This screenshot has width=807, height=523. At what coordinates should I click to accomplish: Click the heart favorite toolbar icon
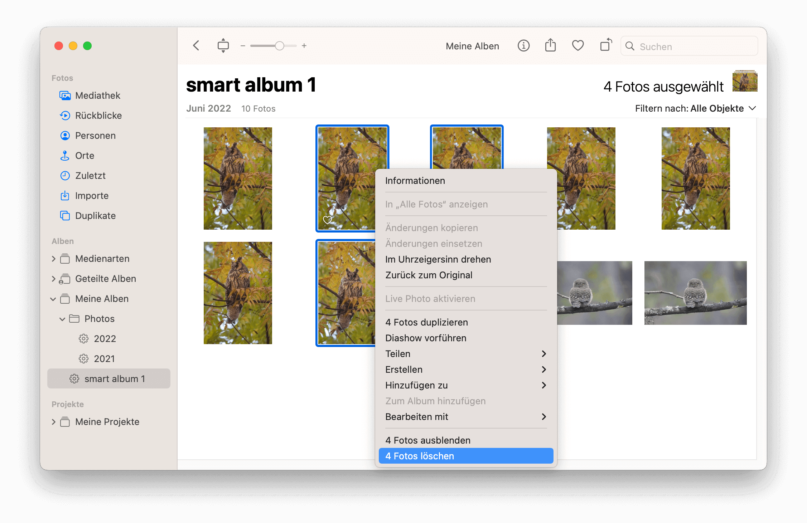pos(578,46)
